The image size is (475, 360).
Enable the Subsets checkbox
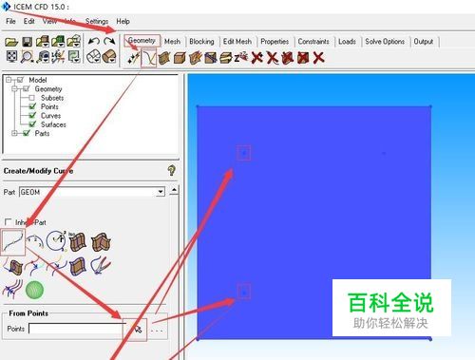[x=32, y=98]
